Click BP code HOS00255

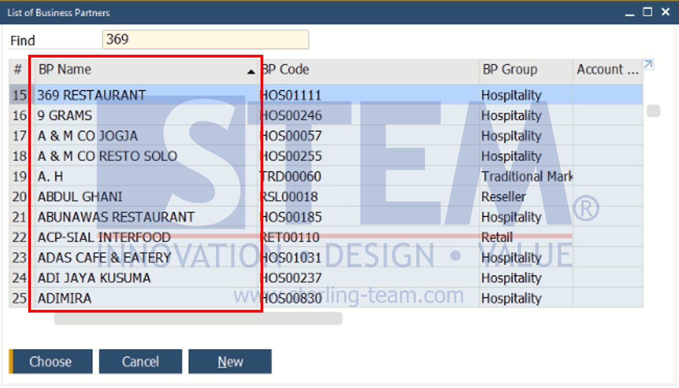point(291,156)
